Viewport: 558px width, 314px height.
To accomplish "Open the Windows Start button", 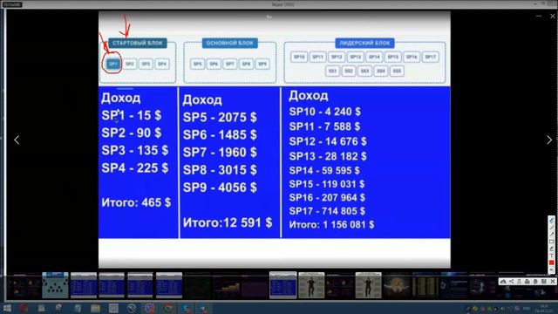I will [x=7, y=308].
